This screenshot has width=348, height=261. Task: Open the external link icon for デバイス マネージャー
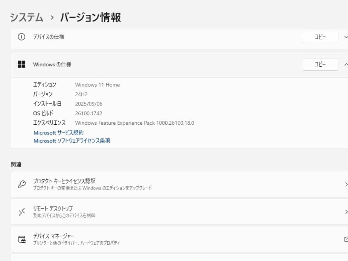(345, 239)
